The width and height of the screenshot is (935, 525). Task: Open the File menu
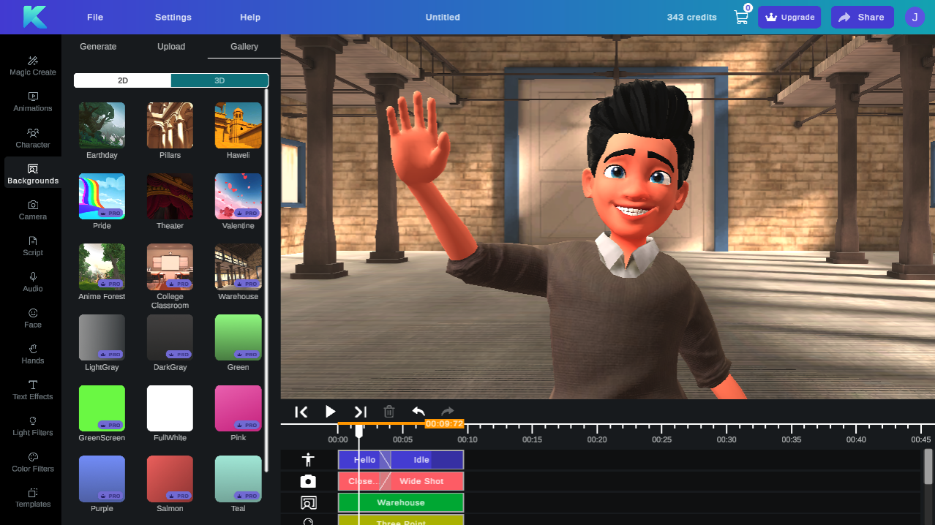click(94, 17)
